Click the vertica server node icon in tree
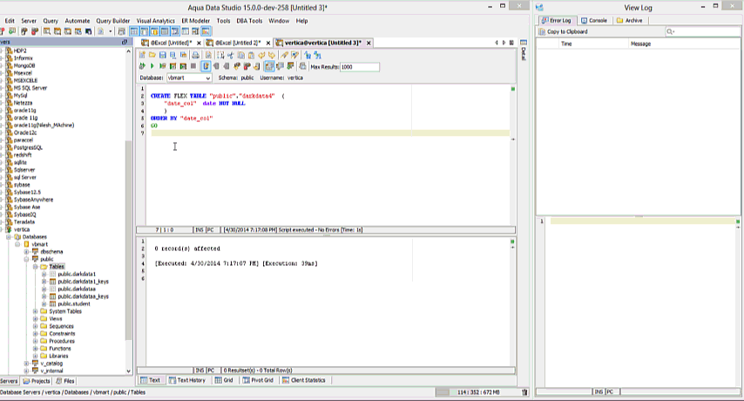 click(x=9, y=229)
